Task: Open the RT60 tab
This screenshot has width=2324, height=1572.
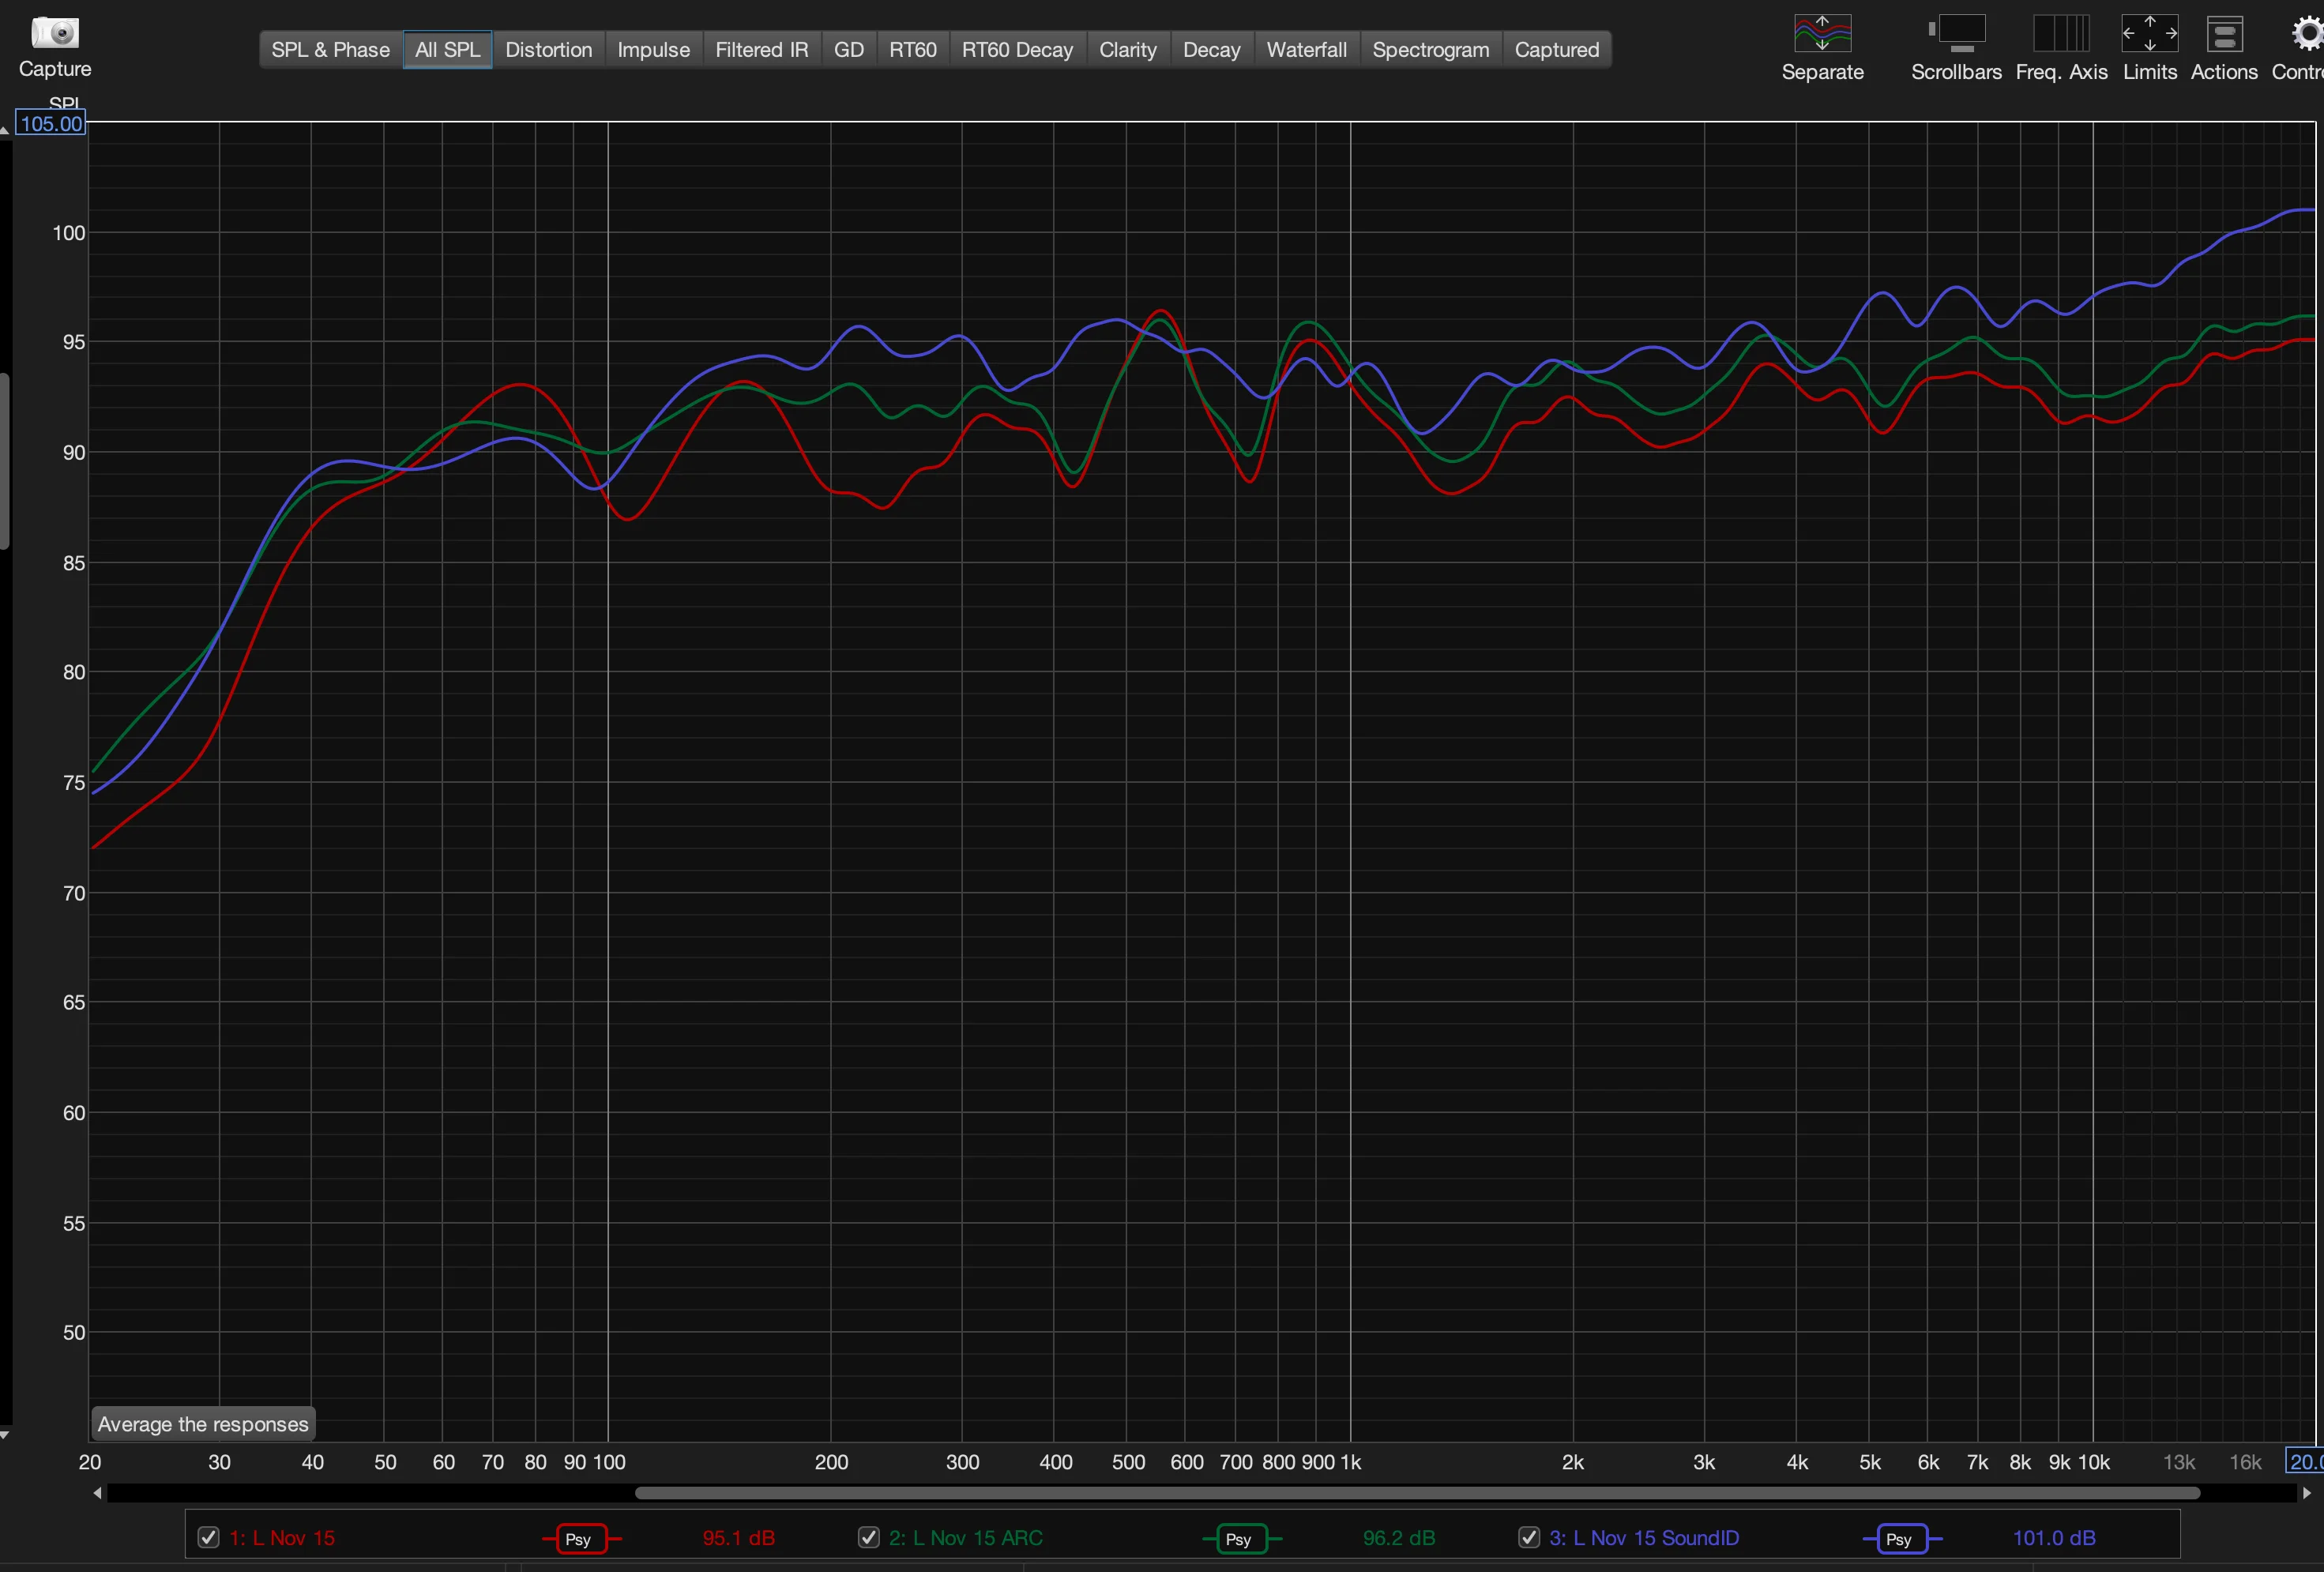Action: coord(912,50)
